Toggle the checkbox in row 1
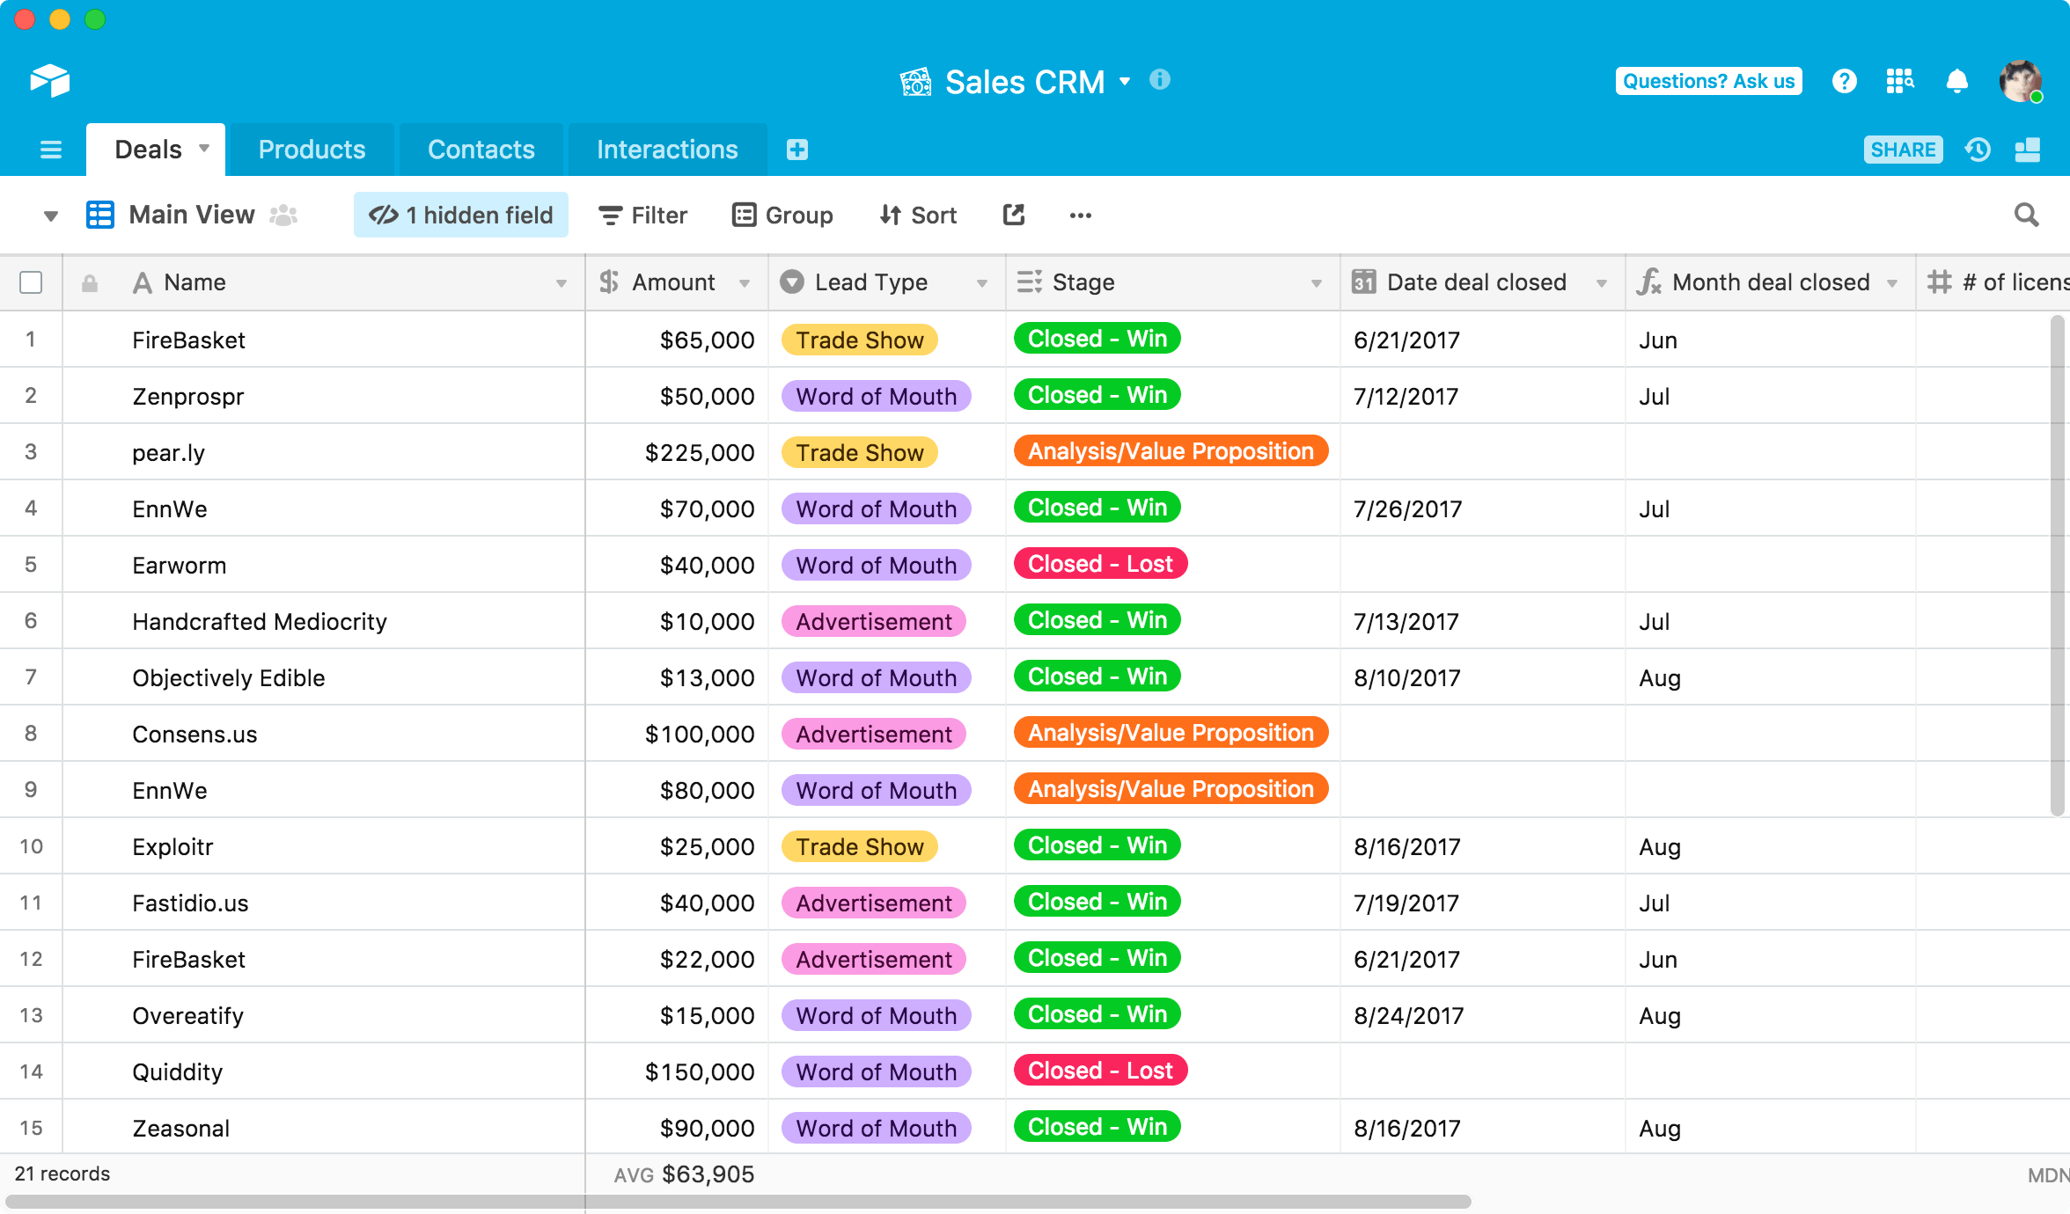 click(x=30, y=340)
